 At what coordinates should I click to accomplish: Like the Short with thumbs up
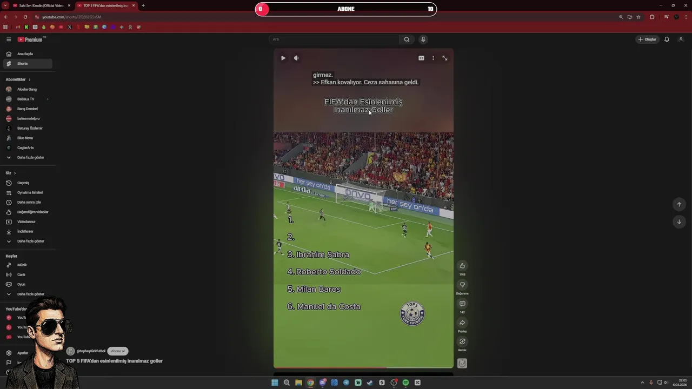click(x=462, y=265)
